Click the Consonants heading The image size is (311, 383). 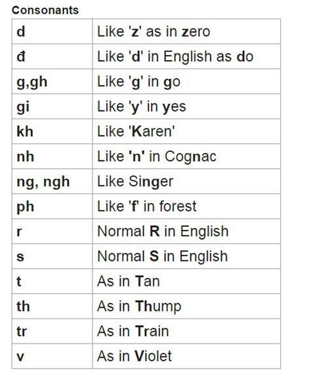(45, 11)
